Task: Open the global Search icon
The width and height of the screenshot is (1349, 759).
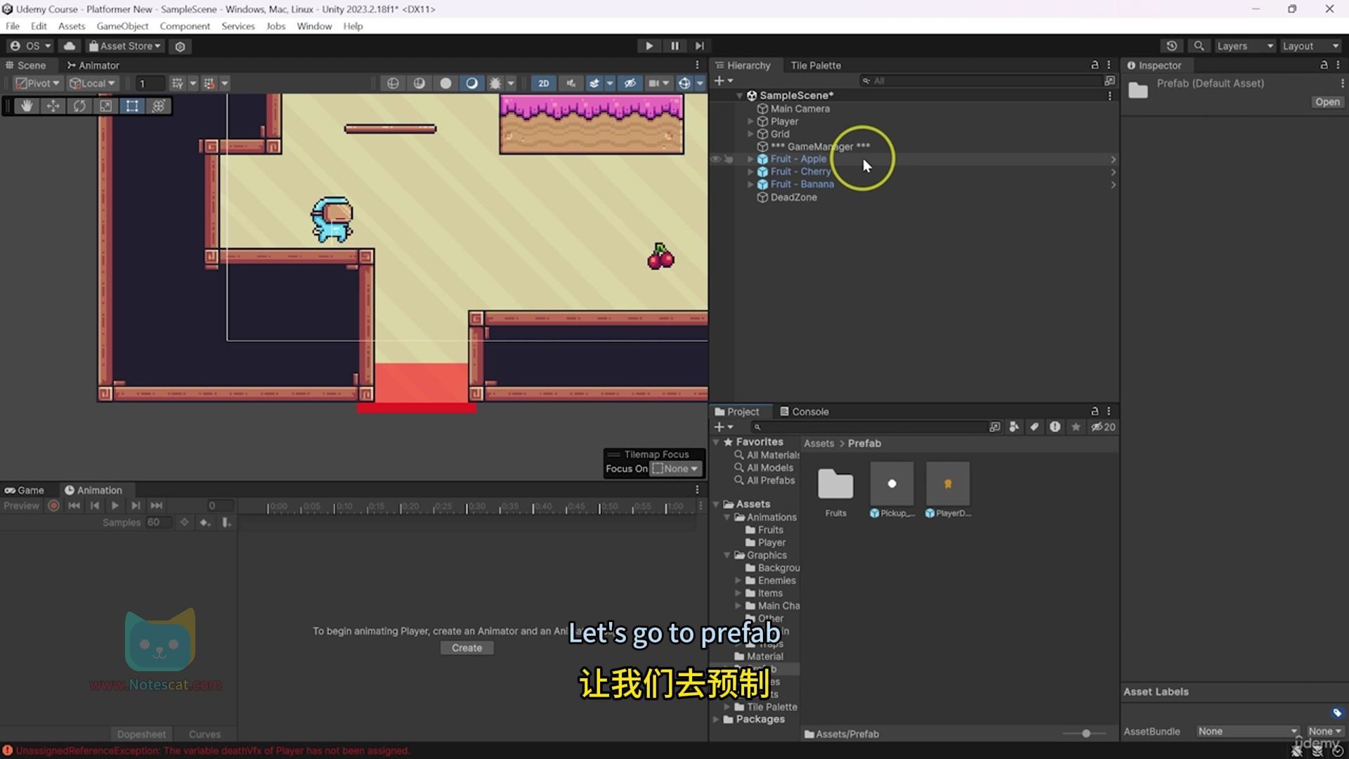Action: (x=1199, y=46)
